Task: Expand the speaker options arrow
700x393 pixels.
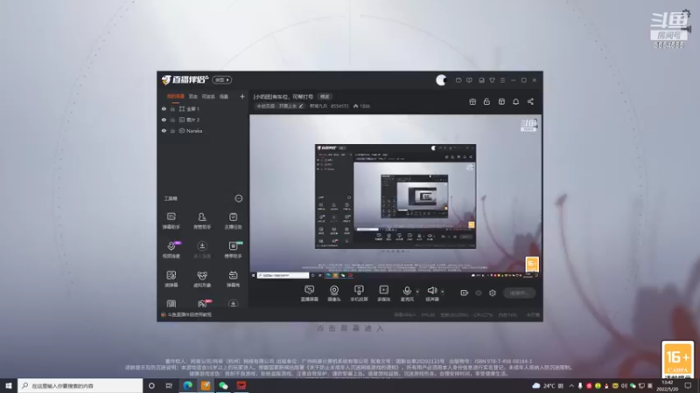Action: point(443,292)
